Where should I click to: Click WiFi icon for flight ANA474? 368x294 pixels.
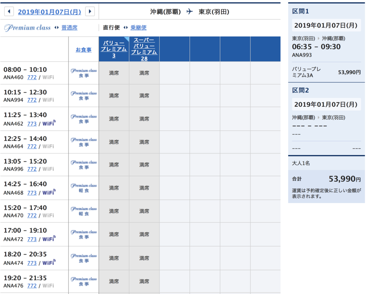(49, 263)
